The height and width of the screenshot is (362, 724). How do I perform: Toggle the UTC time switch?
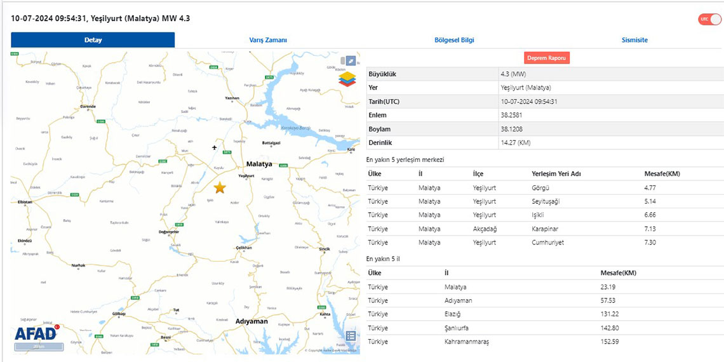pyautogui.click(x=709, y=20)
